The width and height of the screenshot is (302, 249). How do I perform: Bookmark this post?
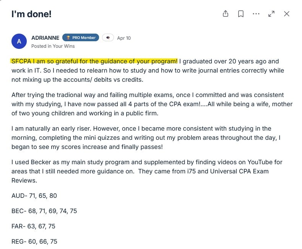[241, 14]
